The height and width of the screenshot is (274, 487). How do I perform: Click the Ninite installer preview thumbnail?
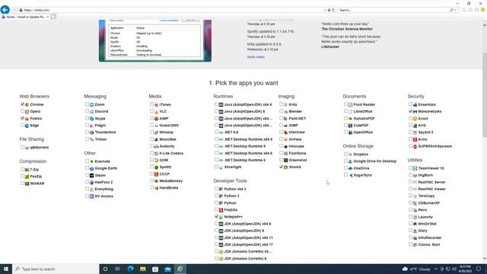pos(155,40)
